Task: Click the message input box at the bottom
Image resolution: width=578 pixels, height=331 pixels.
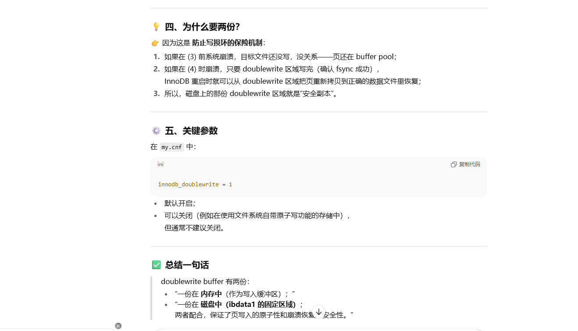Action: pyautogui.click(x=319, y=329)
